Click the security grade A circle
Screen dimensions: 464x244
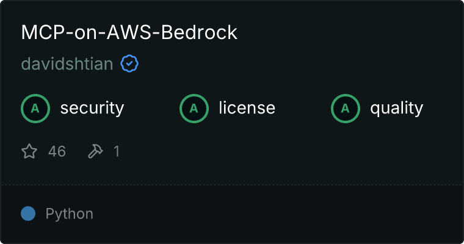click(35, 109)
